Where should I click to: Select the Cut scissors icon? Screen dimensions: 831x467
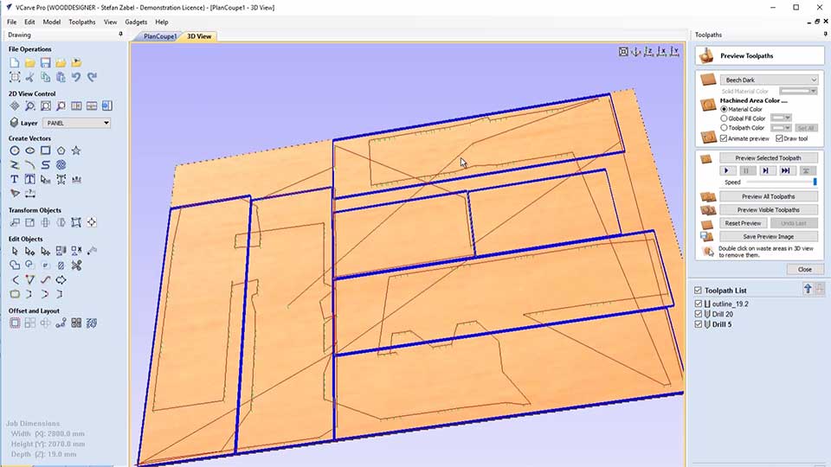(29, 77)
